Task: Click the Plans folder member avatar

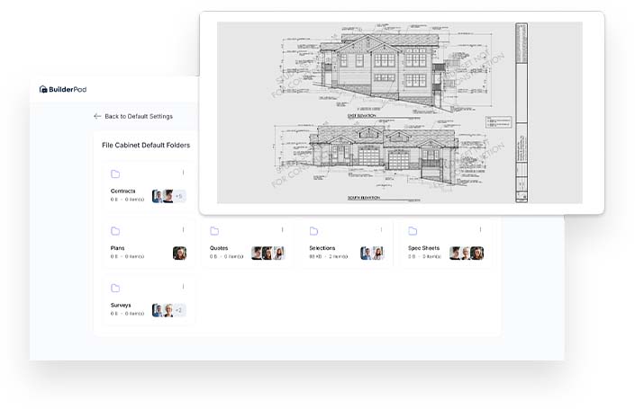Action: (179, 253)
